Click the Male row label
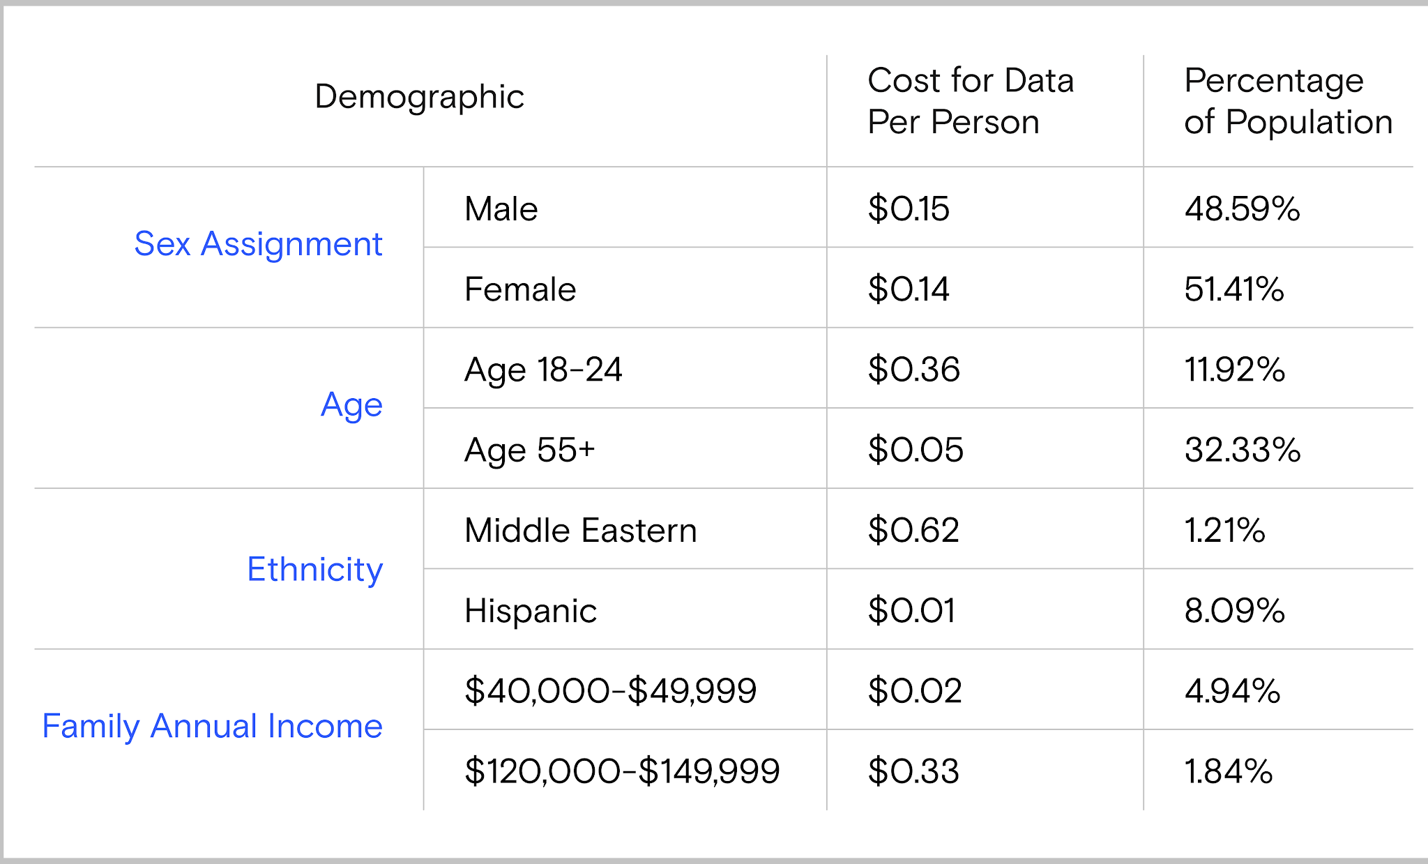This screenshot has width=1428, height=864. tap(501, 209)
